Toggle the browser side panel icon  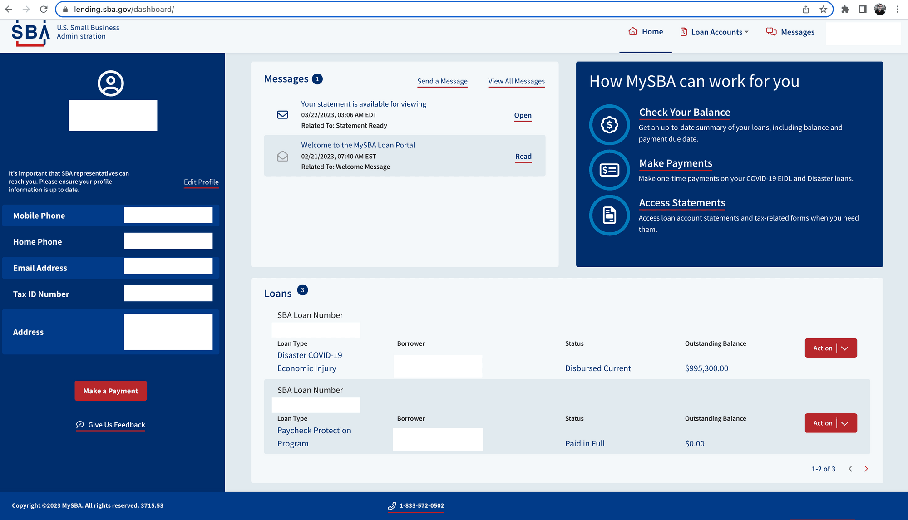(862, 9)
